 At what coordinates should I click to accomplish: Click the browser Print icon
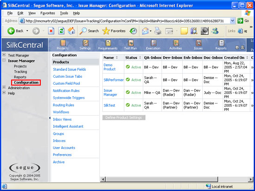[158, 31]
